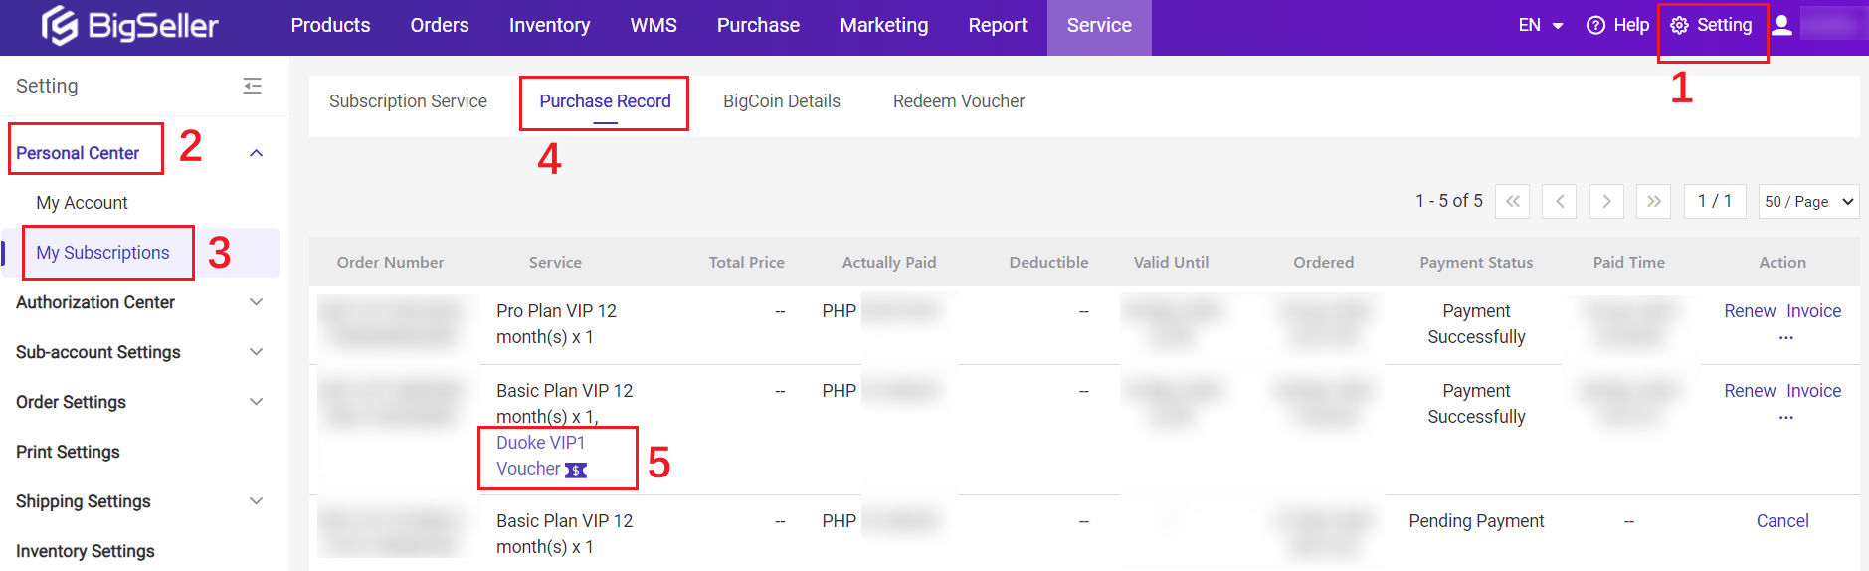Open the 50 / Page size dropdown

1808,202
